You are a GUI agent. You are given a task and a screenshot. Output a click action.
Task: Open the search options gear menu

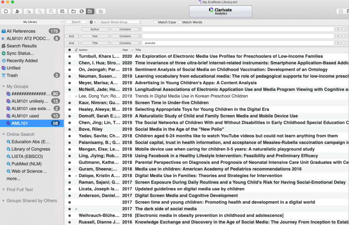point(92,22)
